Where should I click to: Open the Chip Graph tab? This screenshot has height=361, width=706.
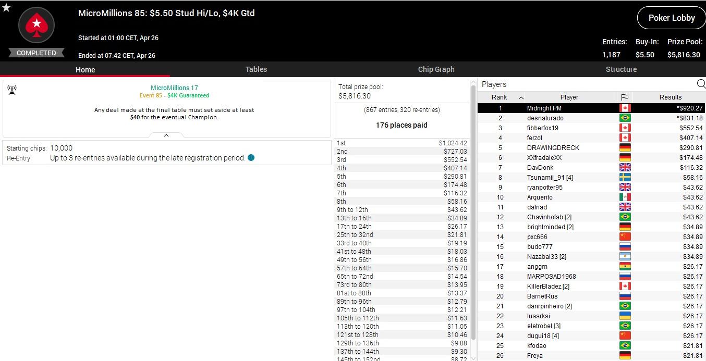point(436,69)
